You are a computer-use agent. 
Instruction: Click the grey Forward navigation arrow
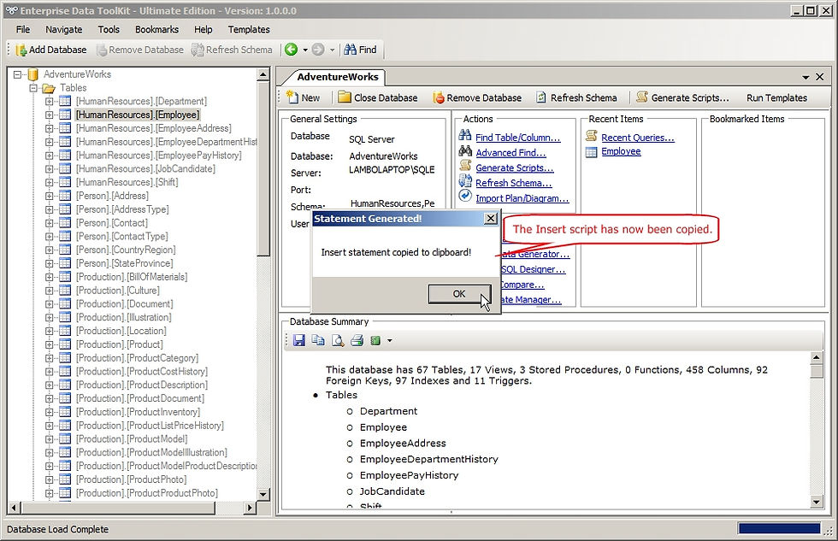tap(318, 50)
